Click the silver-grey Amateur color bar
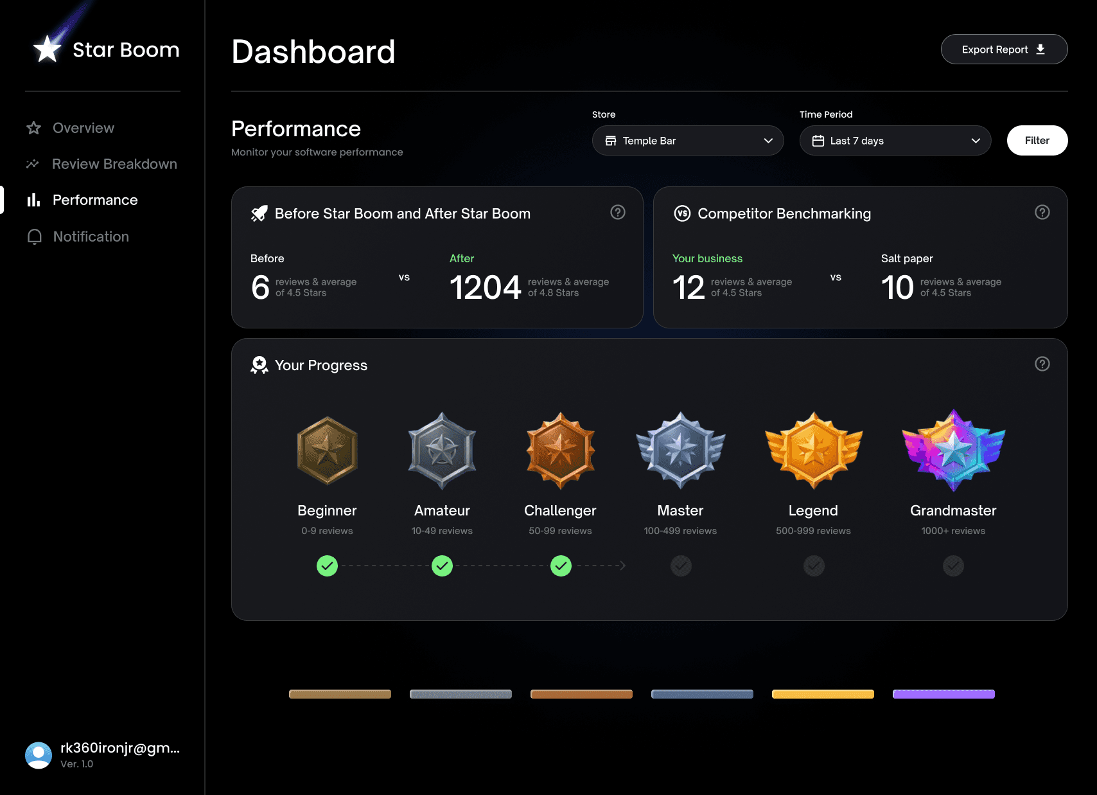Viewport: 1097px width, 795px height. click(x=461, y=694)
